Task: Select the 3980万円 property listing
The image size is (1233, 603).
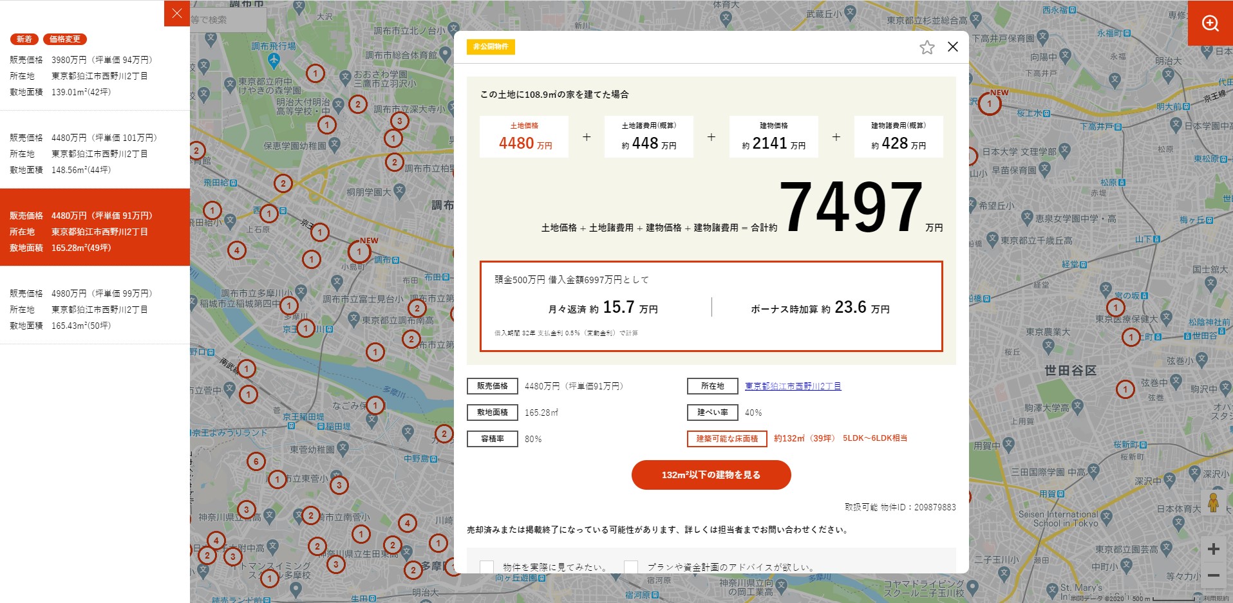Action: click(x=95, y=76)
